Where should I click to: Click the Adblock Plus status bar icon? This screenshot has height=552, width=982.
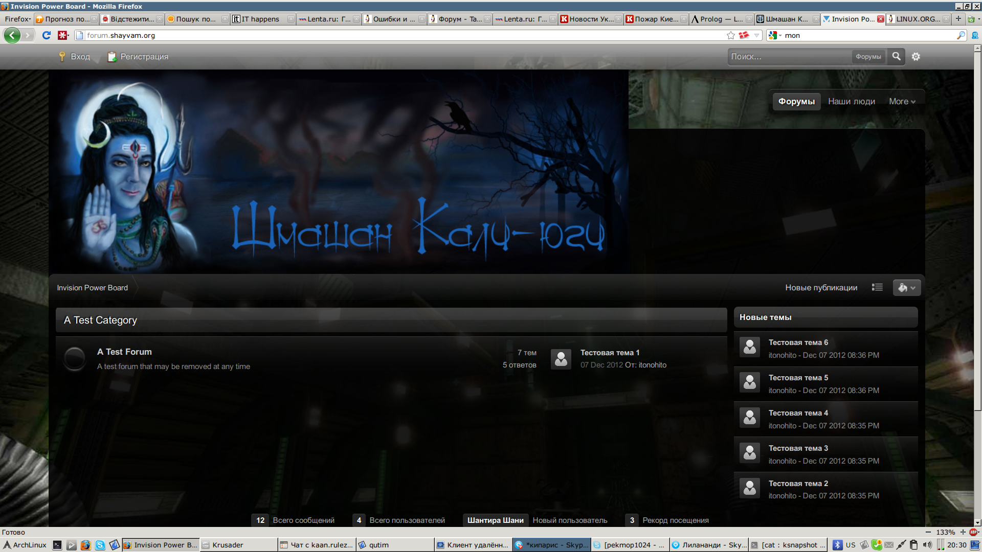[973, 532]
